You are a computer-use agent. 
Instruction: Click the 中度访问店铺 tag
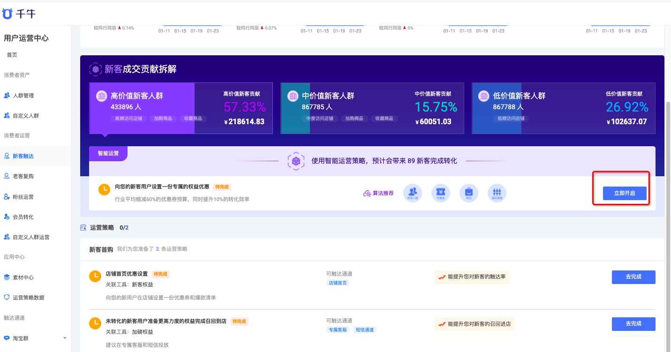(x=320, y=119)
